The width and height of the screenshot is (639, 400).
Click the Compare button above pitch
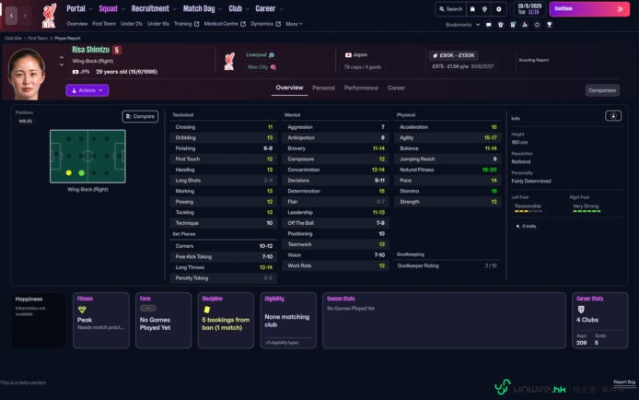pos(140,117)
